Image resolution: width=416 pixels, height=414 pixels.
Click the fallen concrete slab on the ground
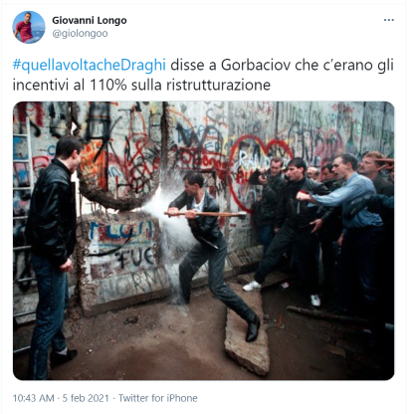[x=247, y=333]
